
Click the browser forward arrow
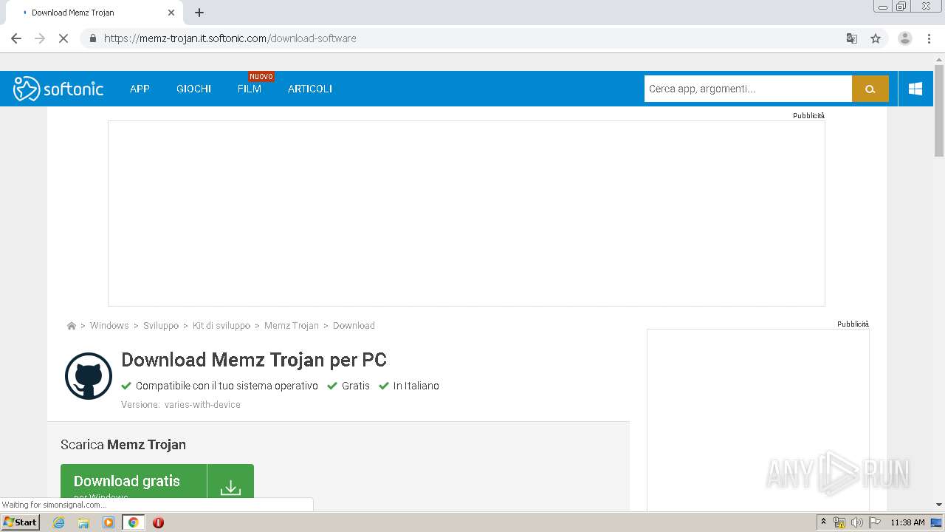point(40,38)
